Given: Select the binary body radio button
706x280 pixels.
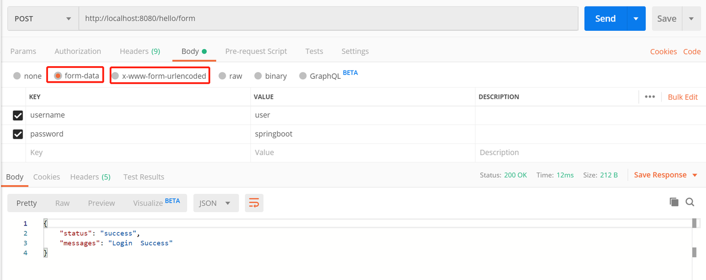Looking at the screenshot, I should 258,76.
